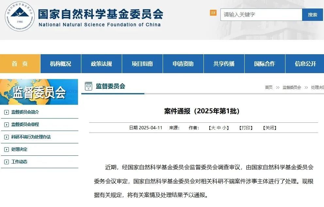Switch language via the orange EN icon
This screenshot has height=207, width=324.
point(213,13)
